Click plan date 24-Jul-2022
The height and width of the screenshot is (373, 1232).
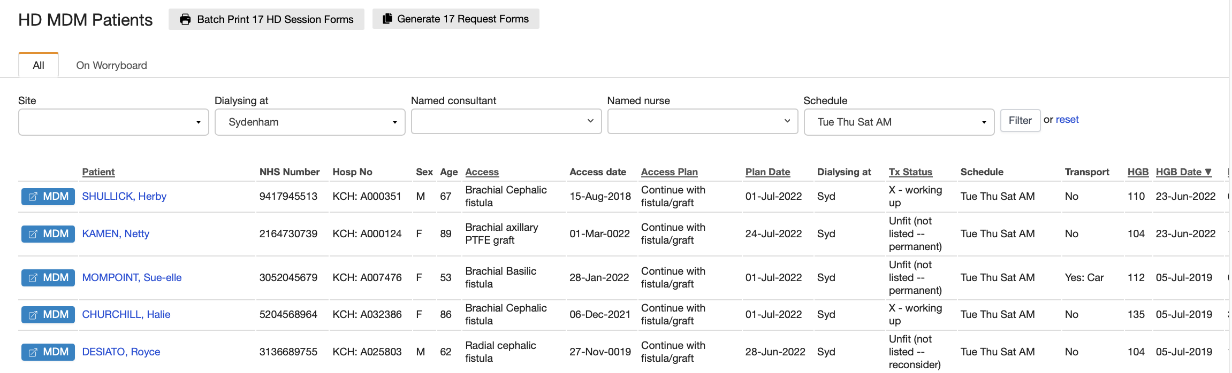click(x=774, y=234)
